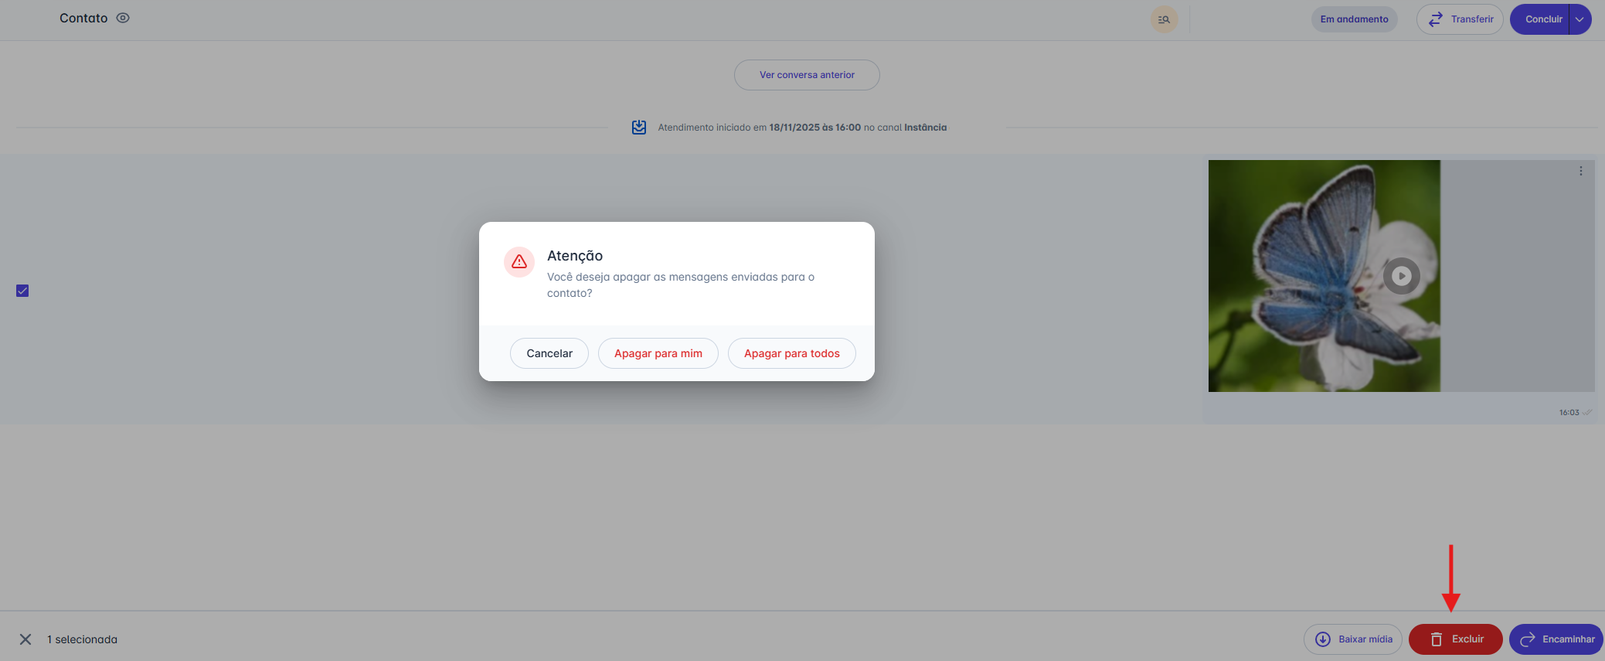Click the Baixar mídia download button
Image resolution: width=1605 pixels, height=661 pixels.
coord(1353,639)
